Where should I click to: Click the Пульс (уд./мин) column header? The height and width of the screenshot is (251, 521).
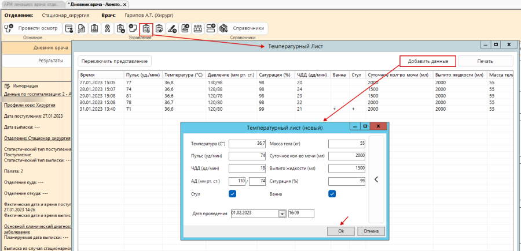pyautogui.click(x=144, y=75)
